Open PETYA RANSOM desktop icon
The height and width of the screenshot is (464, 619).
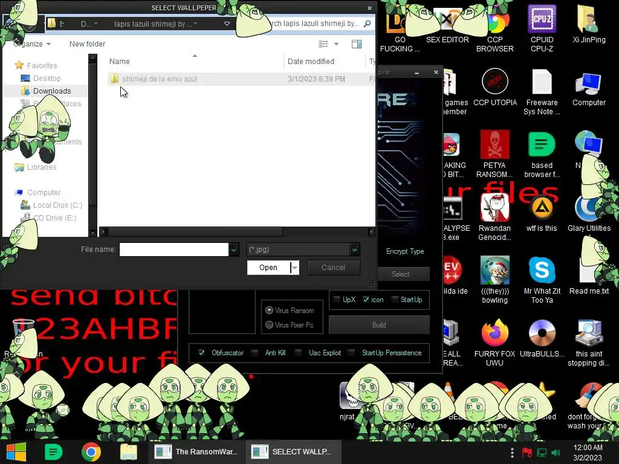click(494, 154)
